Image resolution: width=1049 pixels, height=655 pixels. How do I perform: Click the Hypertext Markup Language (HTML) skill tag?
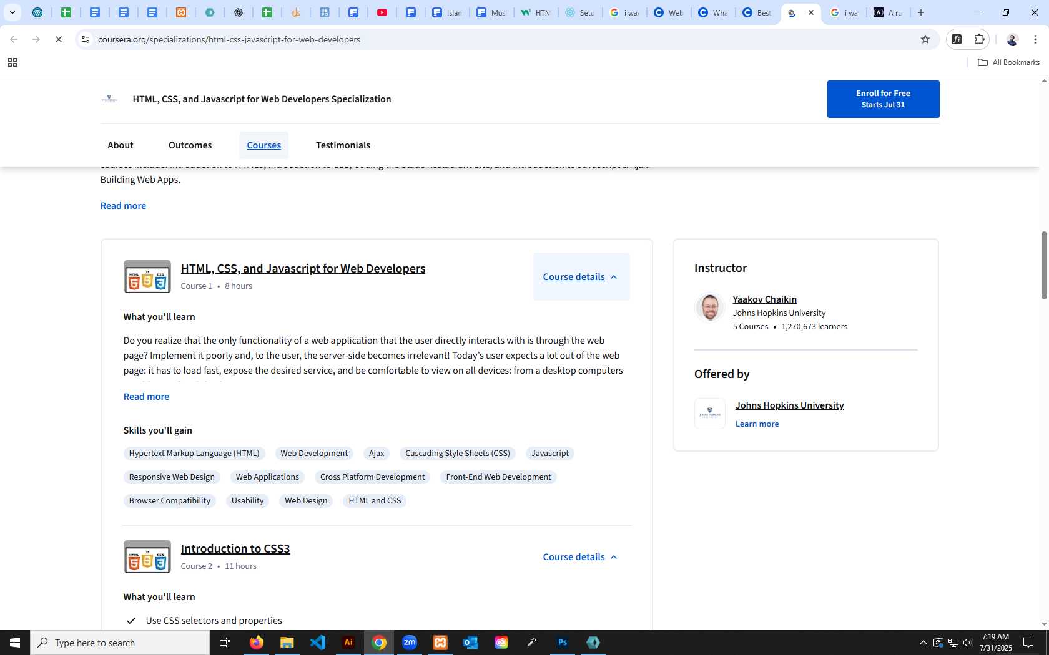pos(194,454)
